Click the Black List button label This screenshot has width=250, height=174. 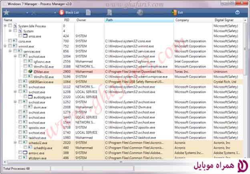[x=72, y=12]
